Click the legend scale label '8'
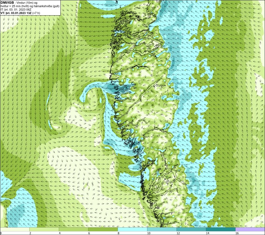 pos(118,233)
